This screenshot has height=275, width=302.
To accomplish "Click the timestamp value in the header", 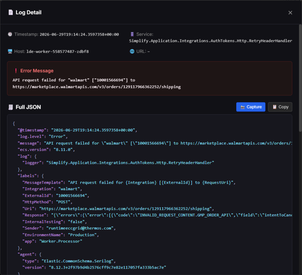I will (x=79, y=34).
